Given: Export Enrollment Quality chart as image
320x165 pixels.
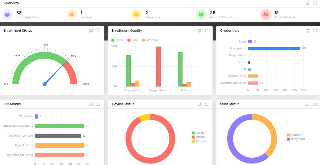Looking at the screenshot, I should pyautogui.click(x=200, y=31).
